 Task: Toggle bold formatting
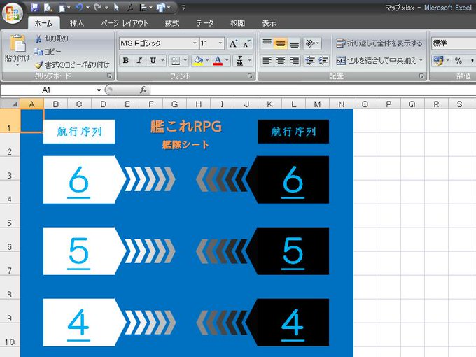(x=126, y=61)
